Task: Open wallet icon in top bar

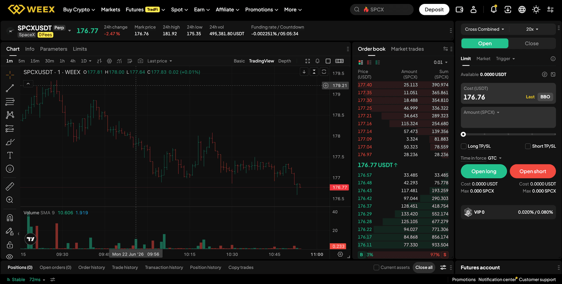Action: (460, 9)
